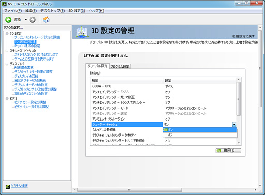Open the 3D 設定(3) menu
The width and height of the screenshot is (265, 195).
[77, 11]
